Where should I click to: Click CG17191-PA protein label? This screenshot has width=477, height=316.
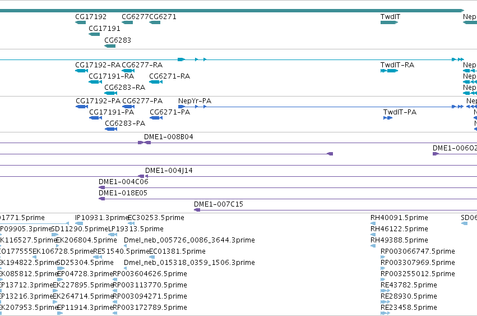[112, 112]
